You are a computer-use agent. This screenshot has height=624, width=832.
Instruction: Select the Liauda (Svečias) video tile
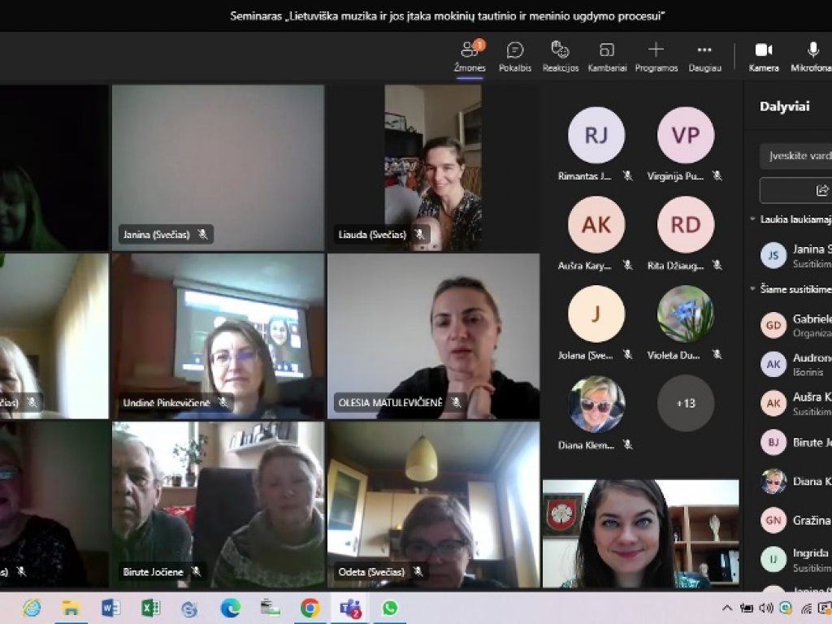coord(433,167)
